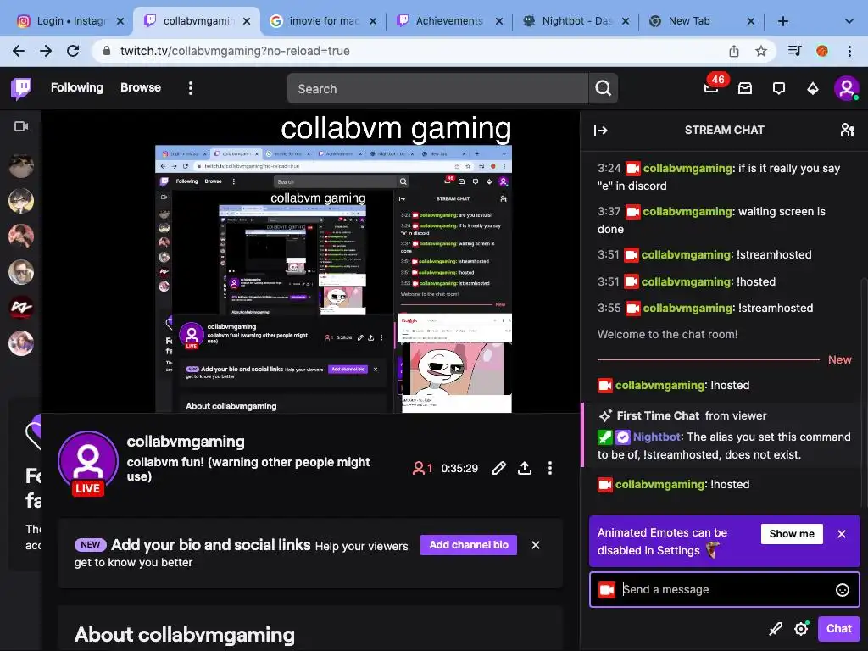Collapse the stream chat panel

pos(601,131)
